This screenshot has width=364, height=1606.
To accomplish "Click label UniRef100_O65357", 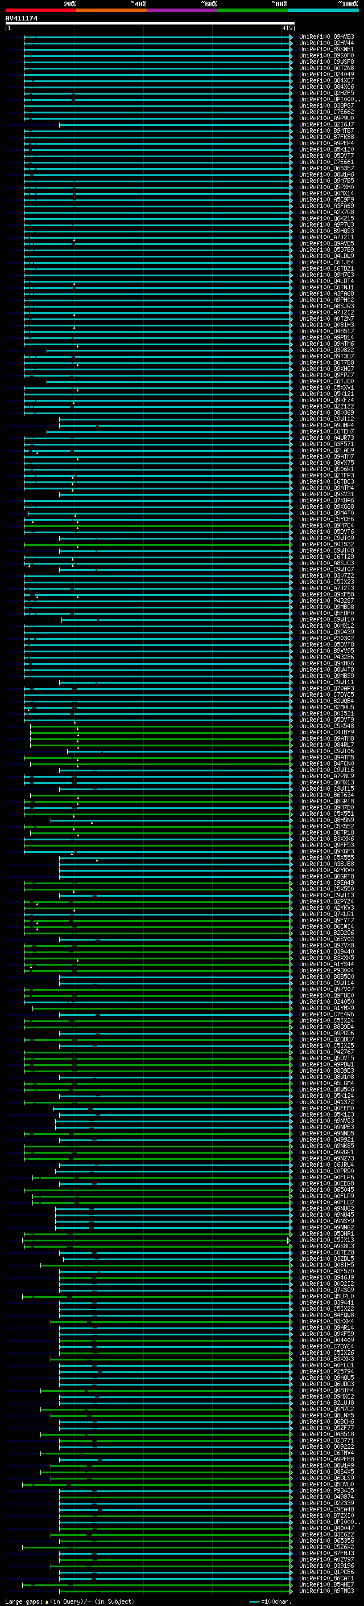I will (326, 168).
